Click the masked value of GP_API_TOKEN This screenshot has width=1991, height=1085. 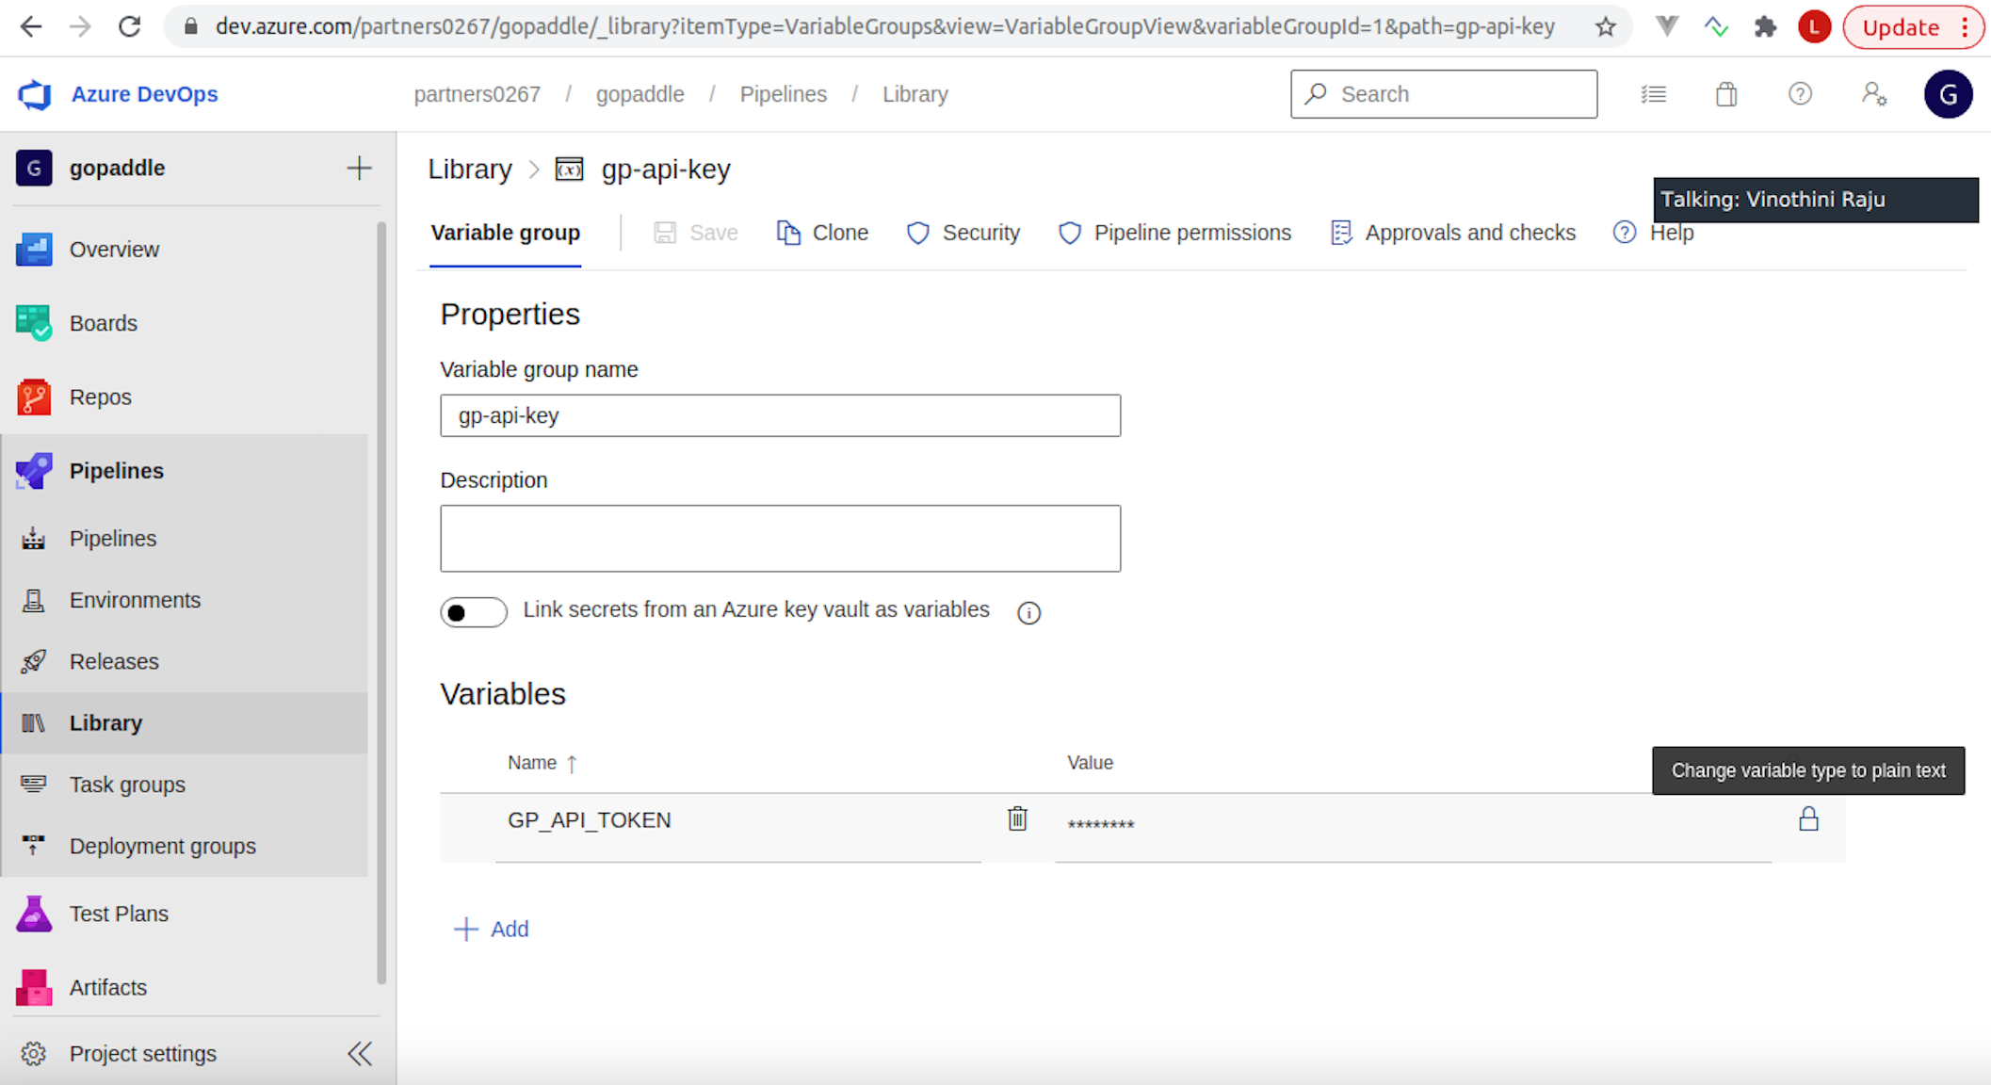pyautogui.click(x=1101, y=825)
